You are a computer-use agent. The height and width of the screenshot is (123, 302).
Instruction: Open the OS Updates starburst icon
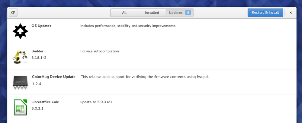[x=21, y=31]
